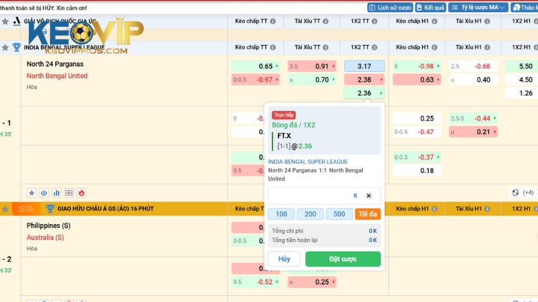Toggle favorite star for Giao Hữu Châu Á league
Viewport: 538px width, 302px height.
[5, 209]
